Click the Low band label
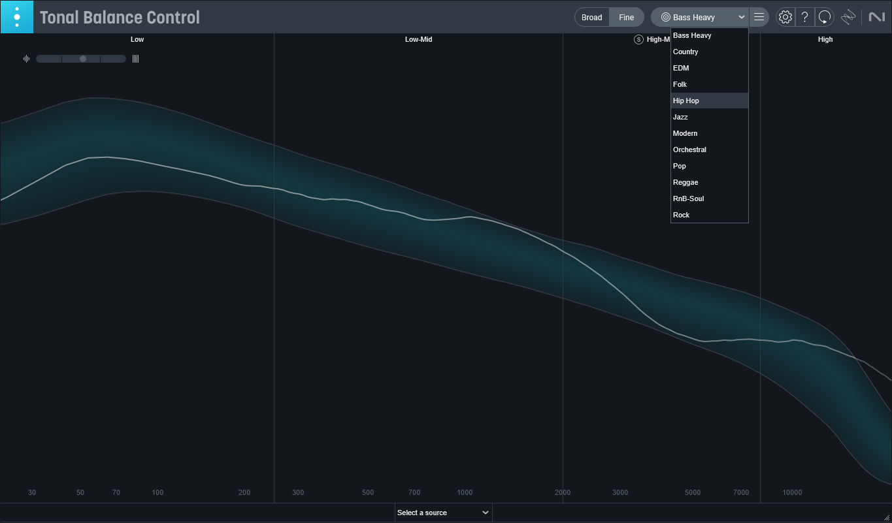Screen dimensions: 892x523 point(137,39)
